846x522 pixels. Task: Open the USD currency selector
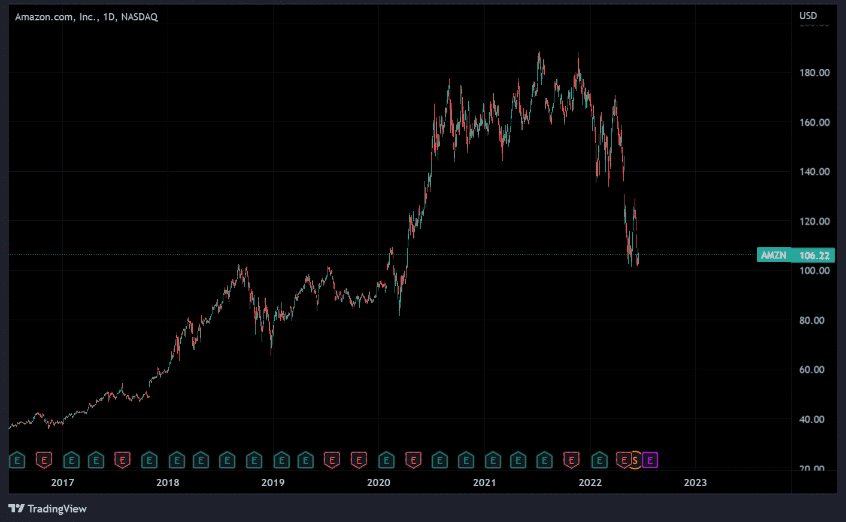808,16
